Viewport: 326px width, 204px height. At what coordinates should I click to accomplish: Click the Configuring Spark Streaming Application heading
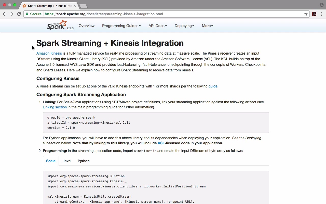81,95
